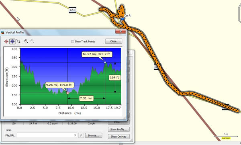Click the 16.57 mi profile marker point
Viewport: 241px width, 145px height.
(x=105, y=62)
